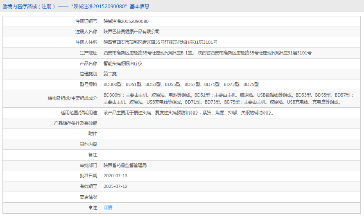Click the lightbulb icon beside 注
The width and height of the screenshot is (364, 217).
pos(90,208)
